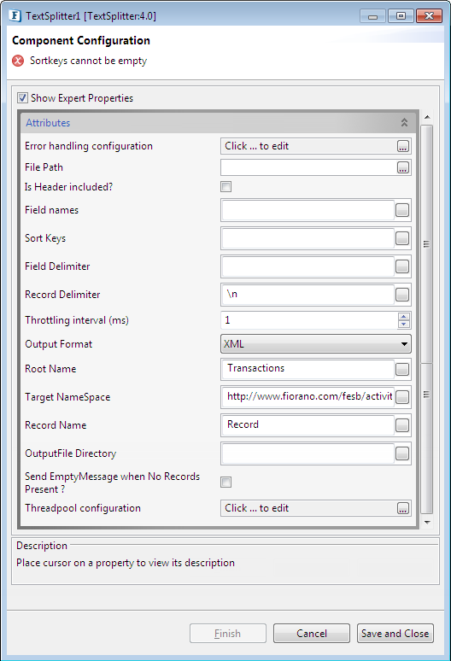Click Save and Close button
Screen dimensions: 451x661
(395, 633)
